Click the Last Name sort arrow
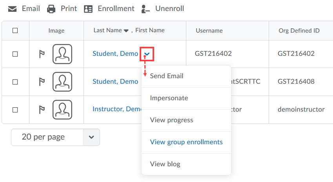This screenshot has width=333, height=182. click(126, 31)
